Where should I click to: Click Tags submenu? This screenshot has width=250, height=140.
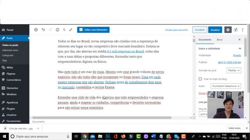[4, 60]
